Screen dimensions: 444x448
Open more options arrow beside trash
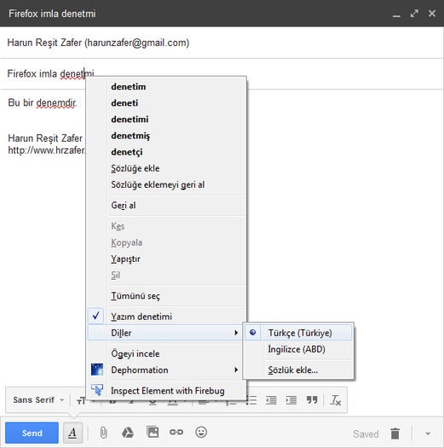pyautogui.click(x=428, y=433)
